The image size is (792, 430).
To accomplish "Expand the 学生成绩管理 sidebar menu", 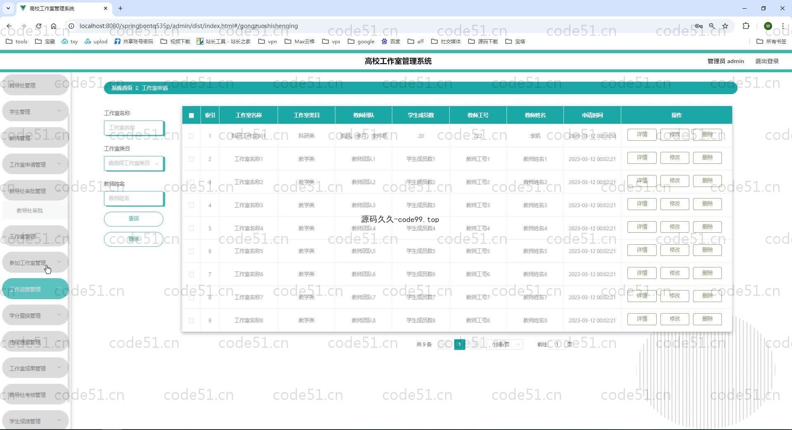I will point(35,420).
